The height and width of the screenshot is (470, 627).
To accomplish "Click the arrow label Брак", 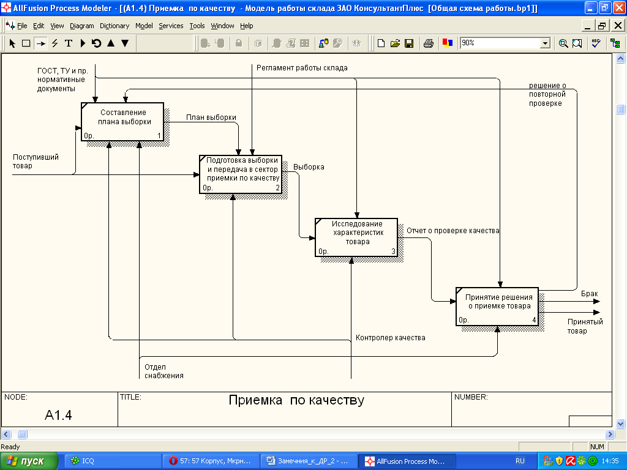I will point(589,294).
